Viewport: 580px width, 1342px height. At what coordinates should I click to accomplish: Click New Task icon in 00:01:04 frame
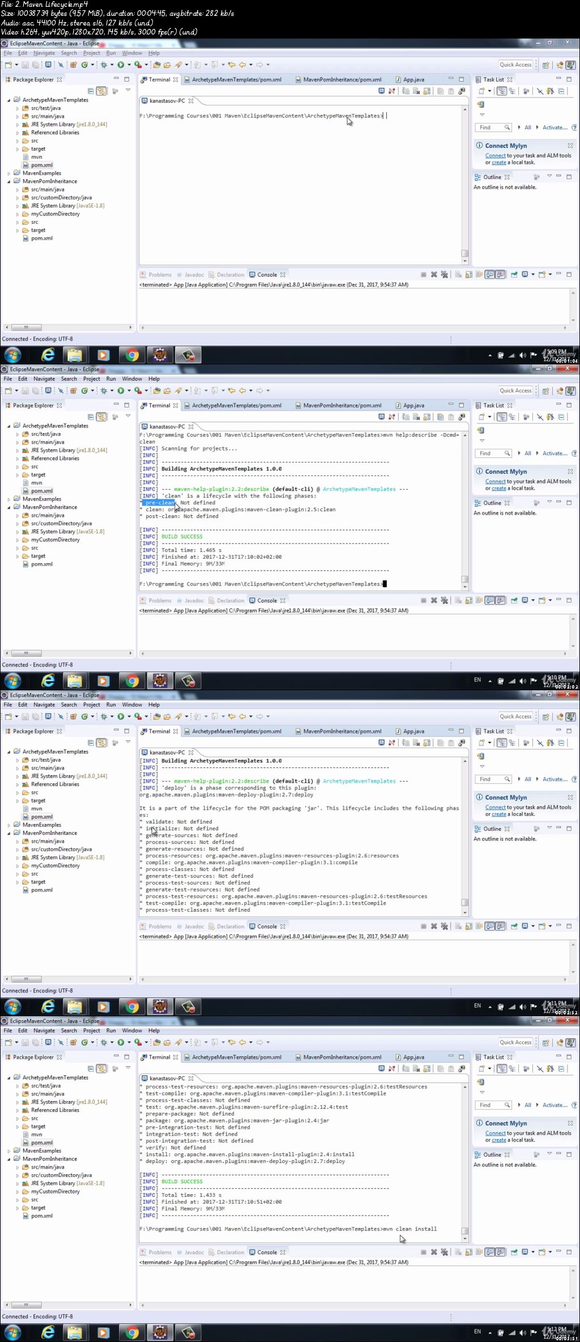point(481,91)
